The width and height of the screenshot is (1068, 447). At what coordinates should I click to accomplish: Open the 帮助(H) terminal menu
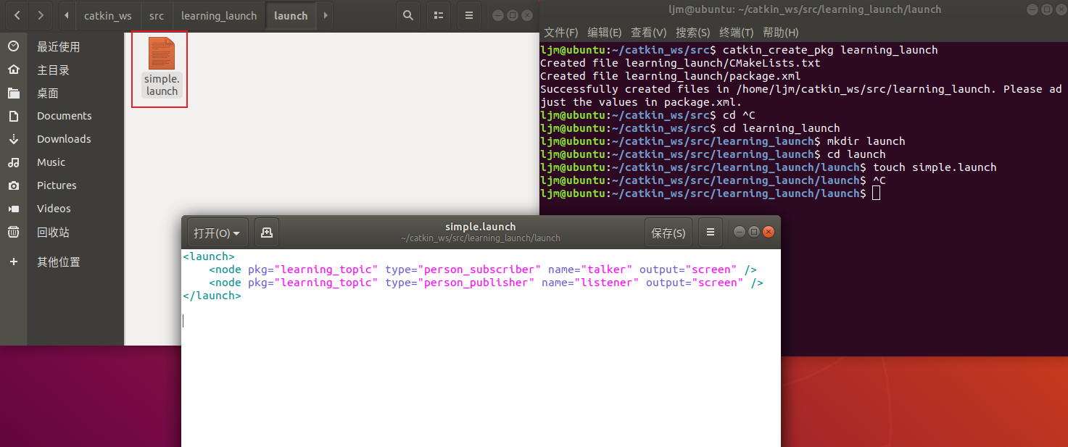[781, 33]
